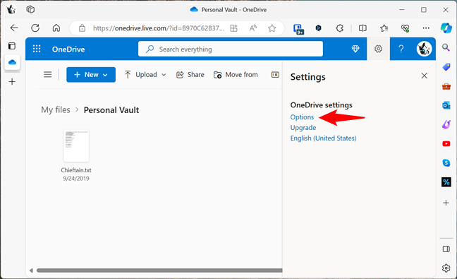Screen dimensions: 457x279
Task: Select the OneDrive vertical tab
Action: 12,62
